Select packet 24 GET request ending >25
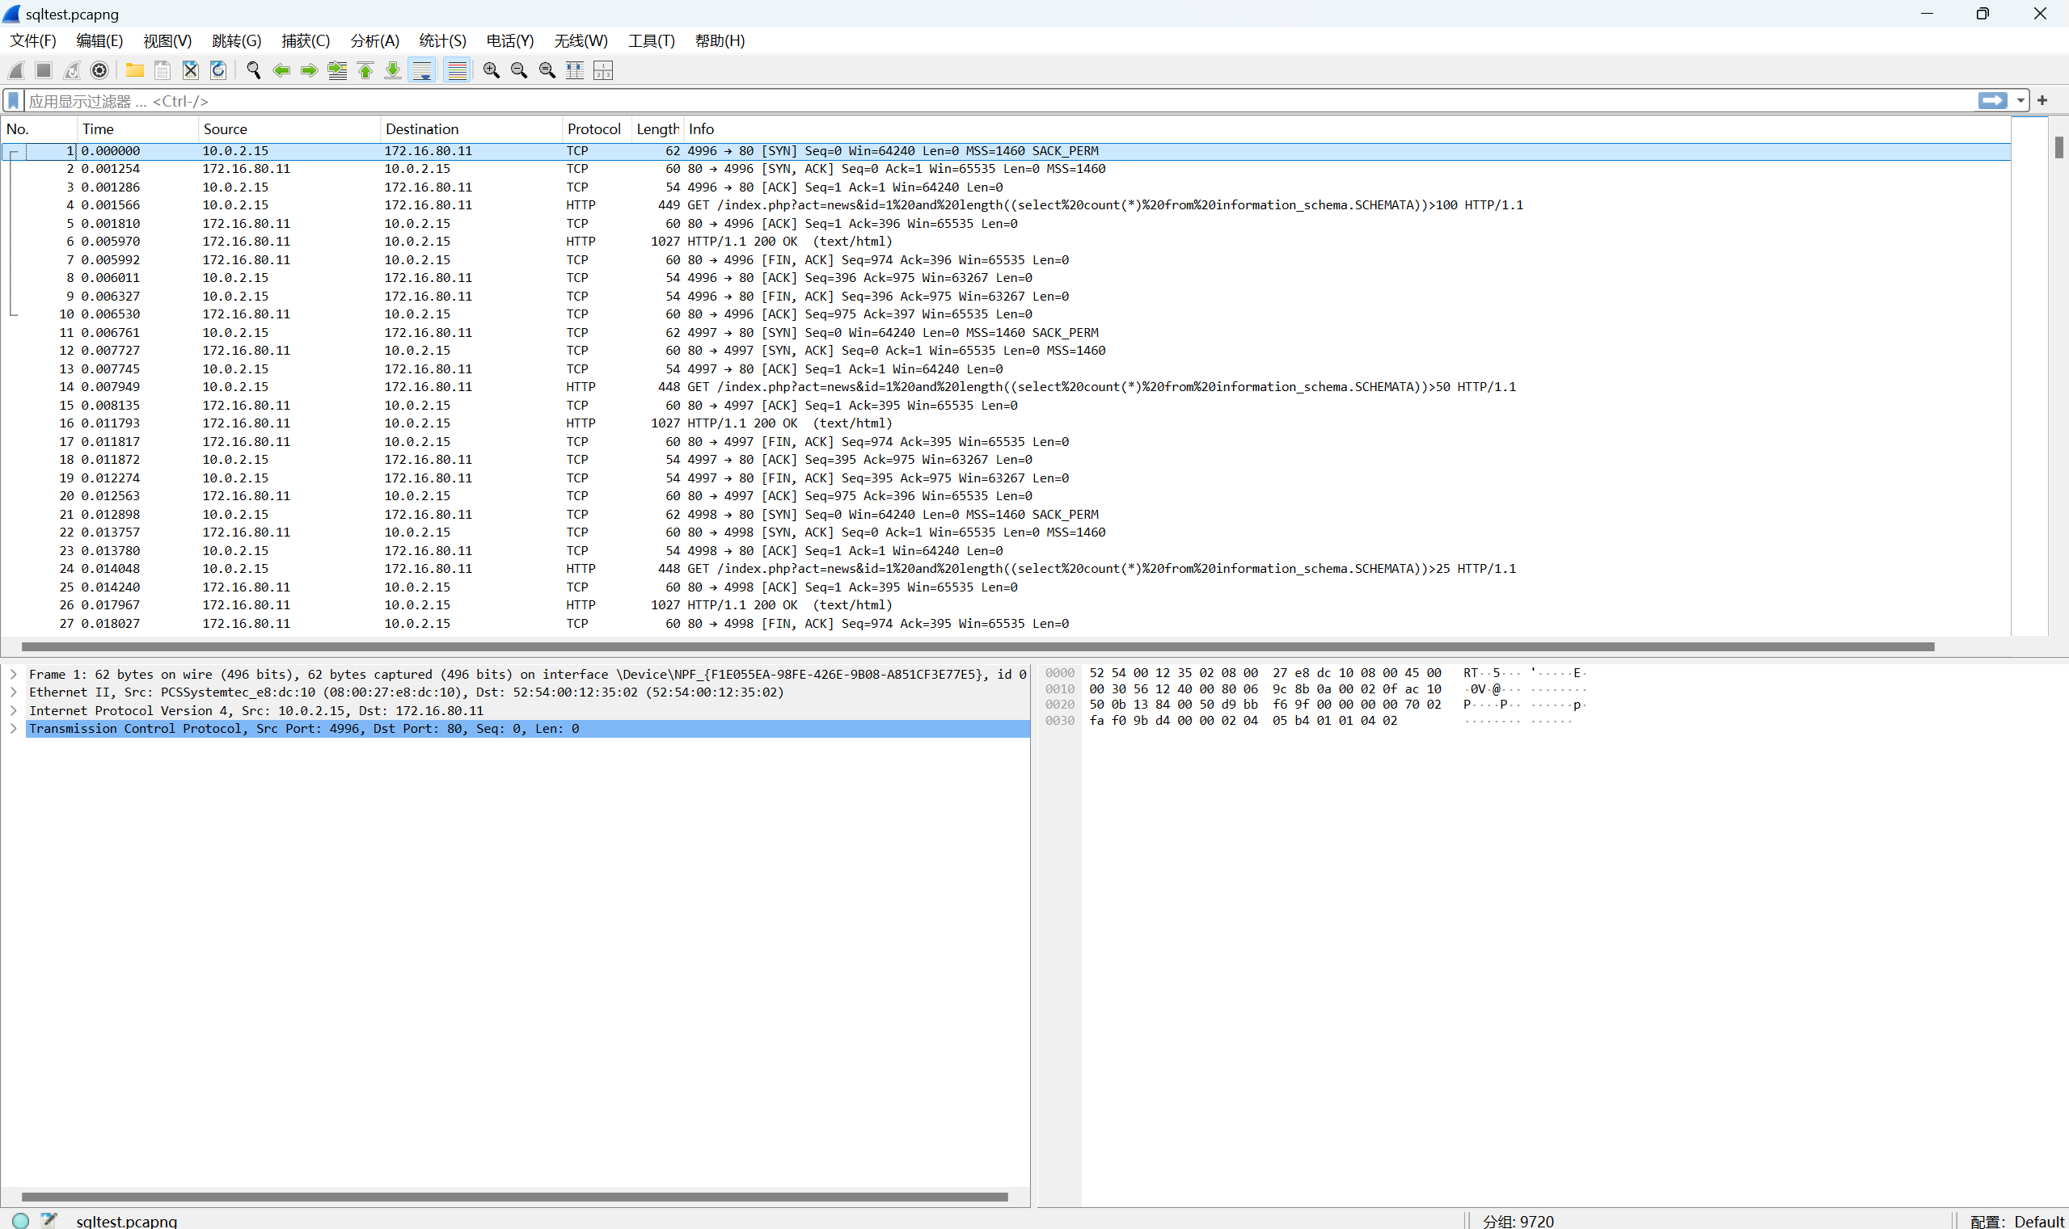Viewport: 2069px width, 1229px height. coord(1006,569)
